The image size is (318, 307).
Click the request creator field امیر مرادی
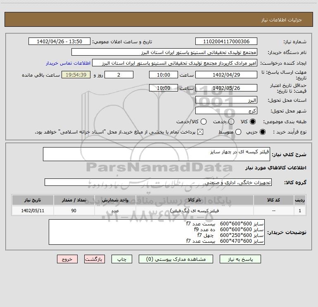tap(175, 63)
